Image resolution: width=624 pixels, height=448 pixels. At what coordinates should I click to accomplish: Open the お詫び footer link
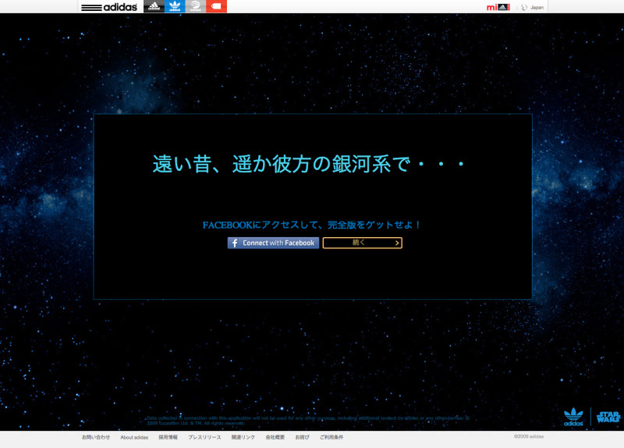(302, 437)
